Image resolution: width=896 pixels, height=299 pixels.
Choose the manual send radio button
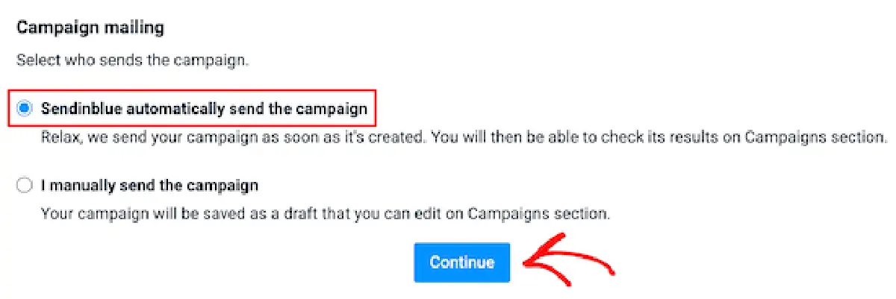click(25, 185)
